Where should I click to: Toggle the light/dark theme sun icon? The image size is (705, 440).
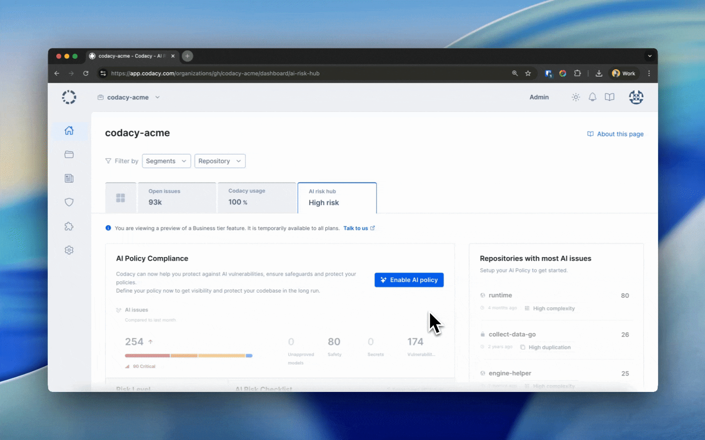coord(575,97)
